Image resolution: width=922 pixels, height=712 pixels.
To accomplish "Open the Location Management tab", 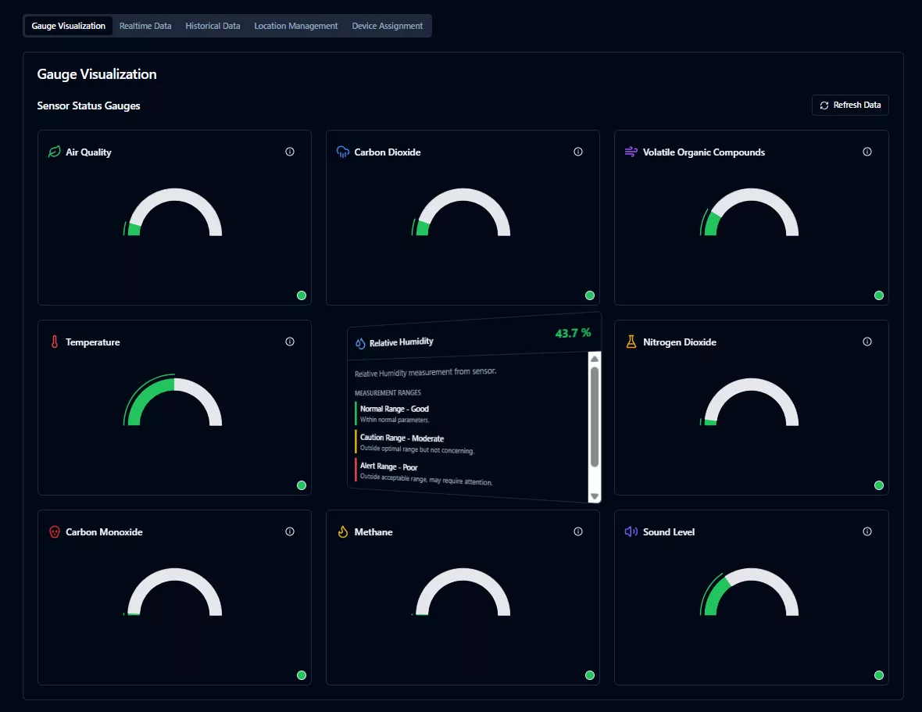I will coord(295,25).
